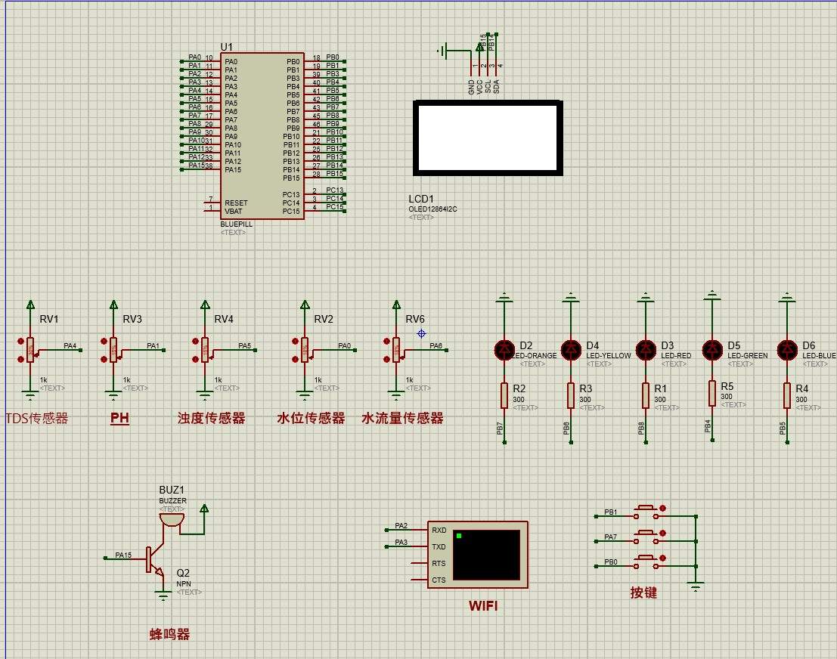Screen dimensions: 837x659
Task: Click the PA15 net label at the transistor base
Action: 123,555
